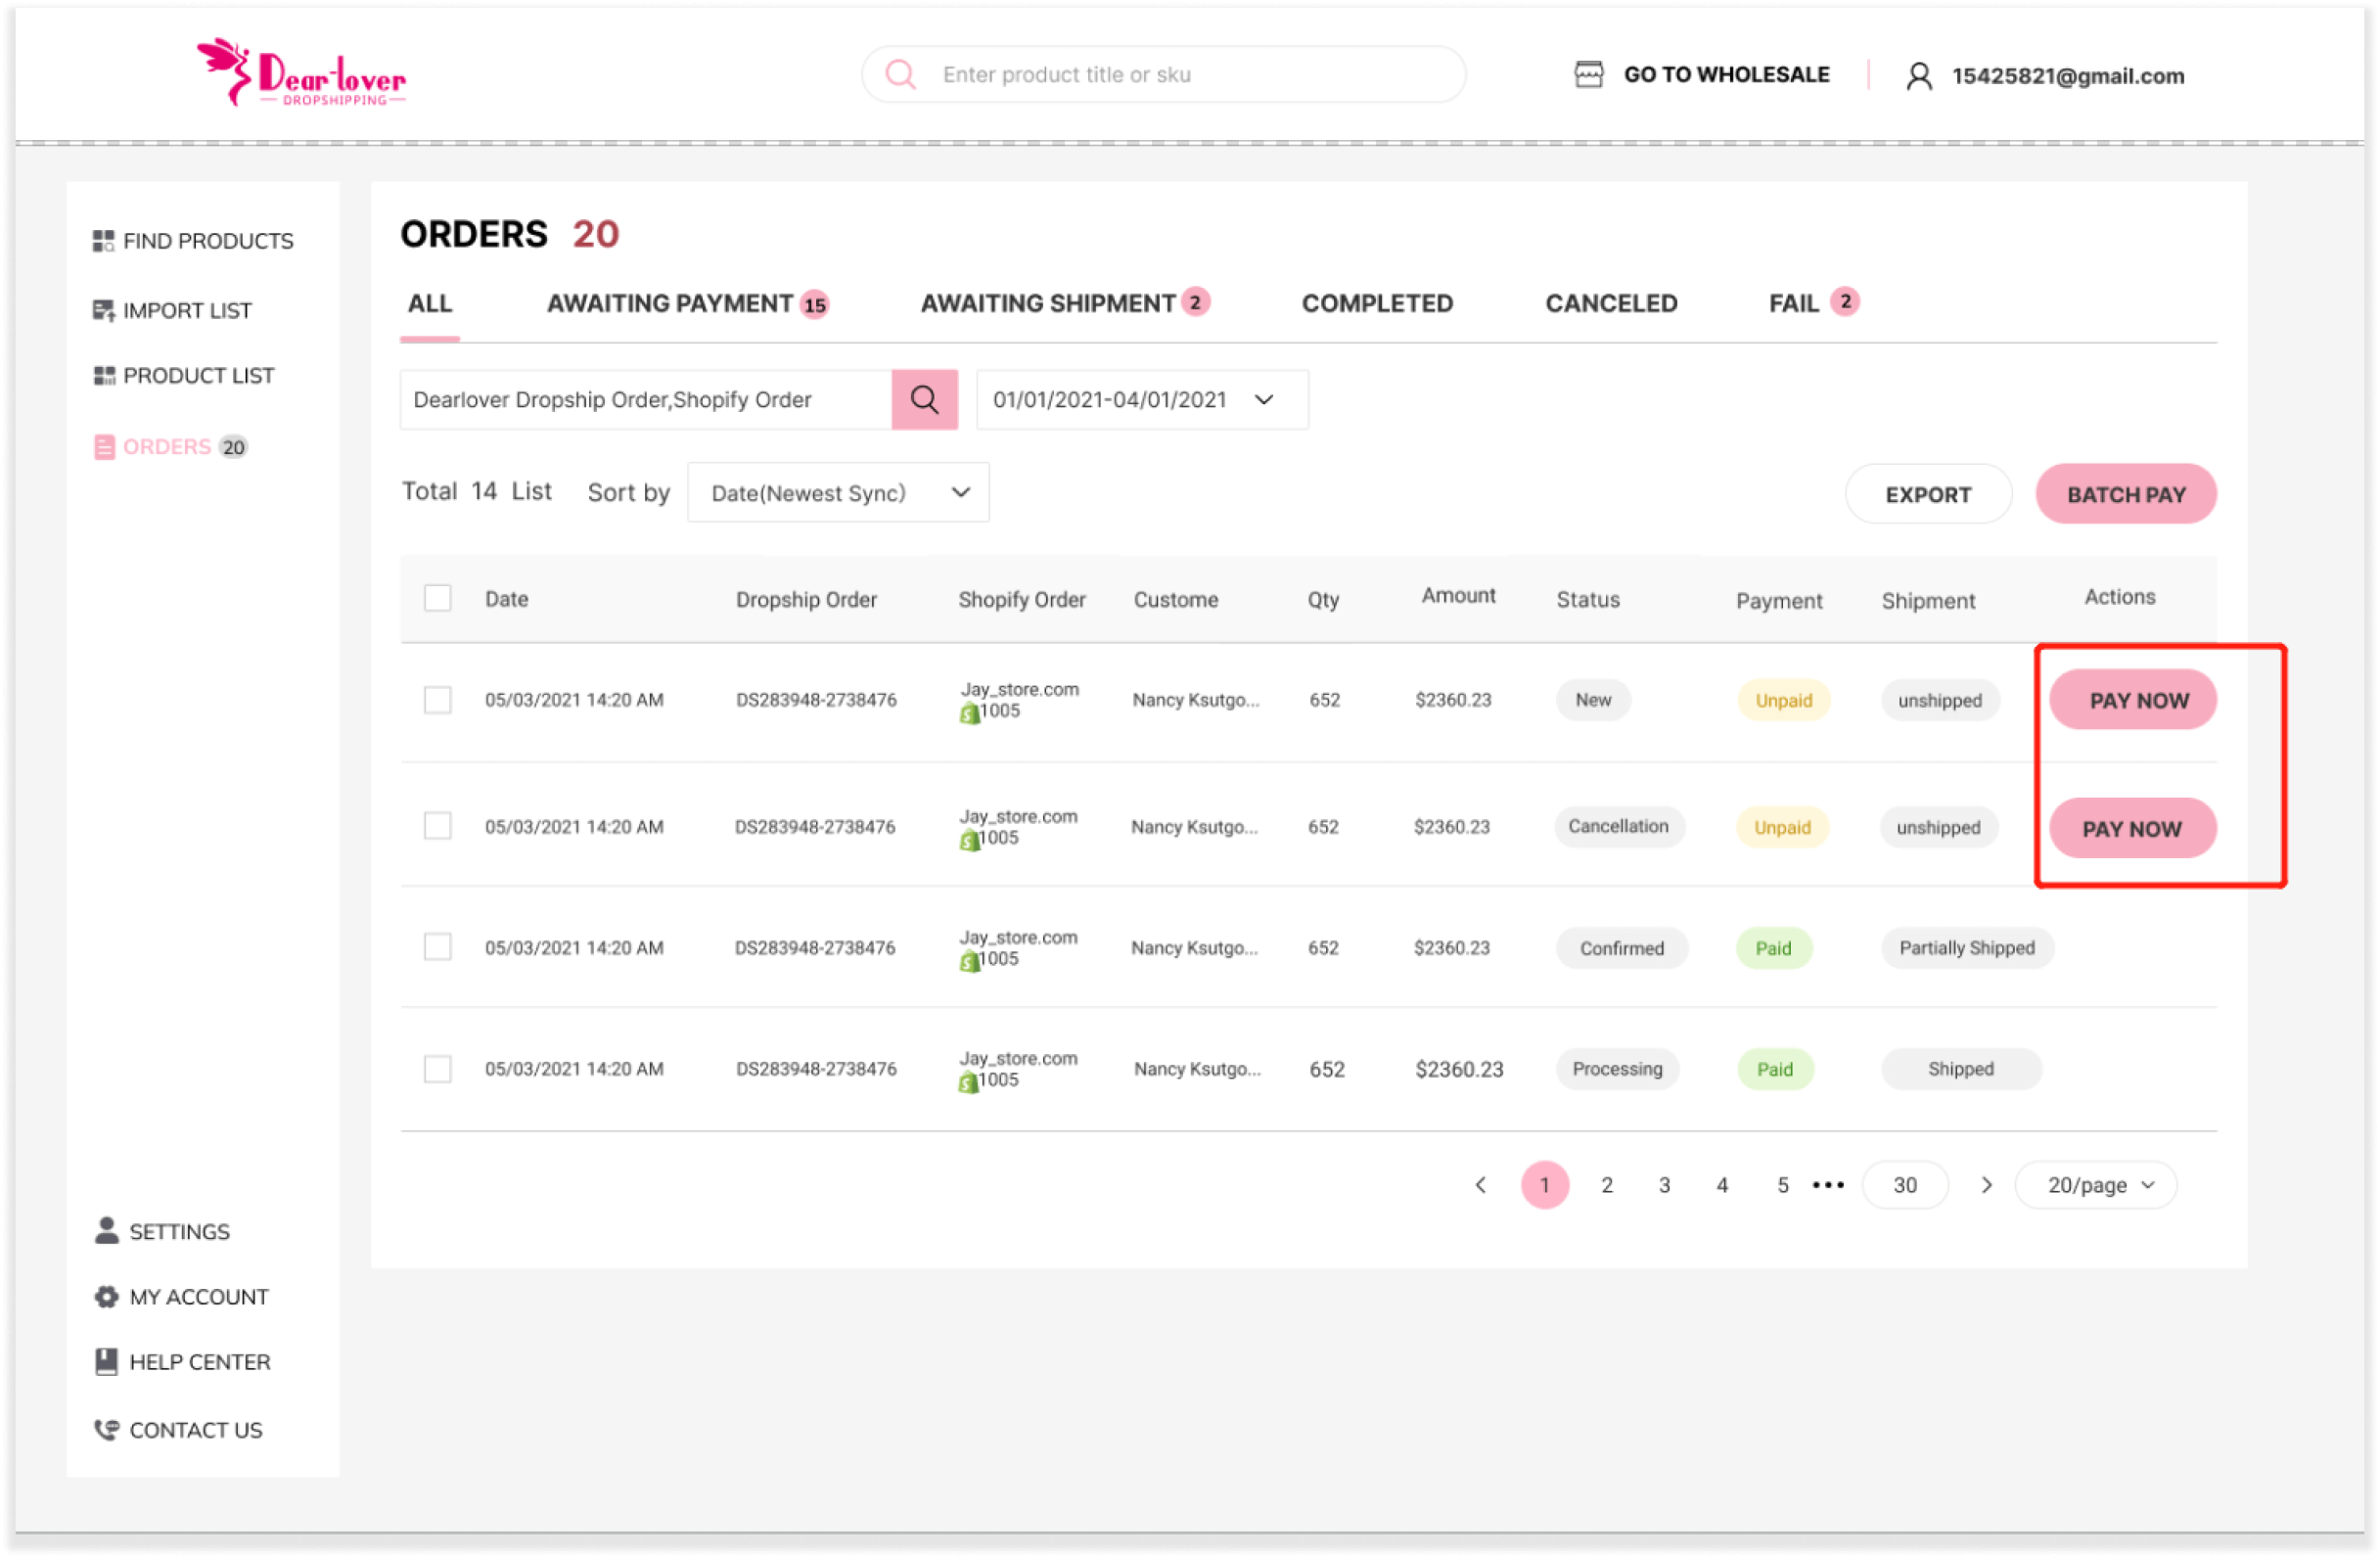Click the Help Center book icon
Screen dimensions: 2380x1558
pyautogui.click(x=106, y=1362)
